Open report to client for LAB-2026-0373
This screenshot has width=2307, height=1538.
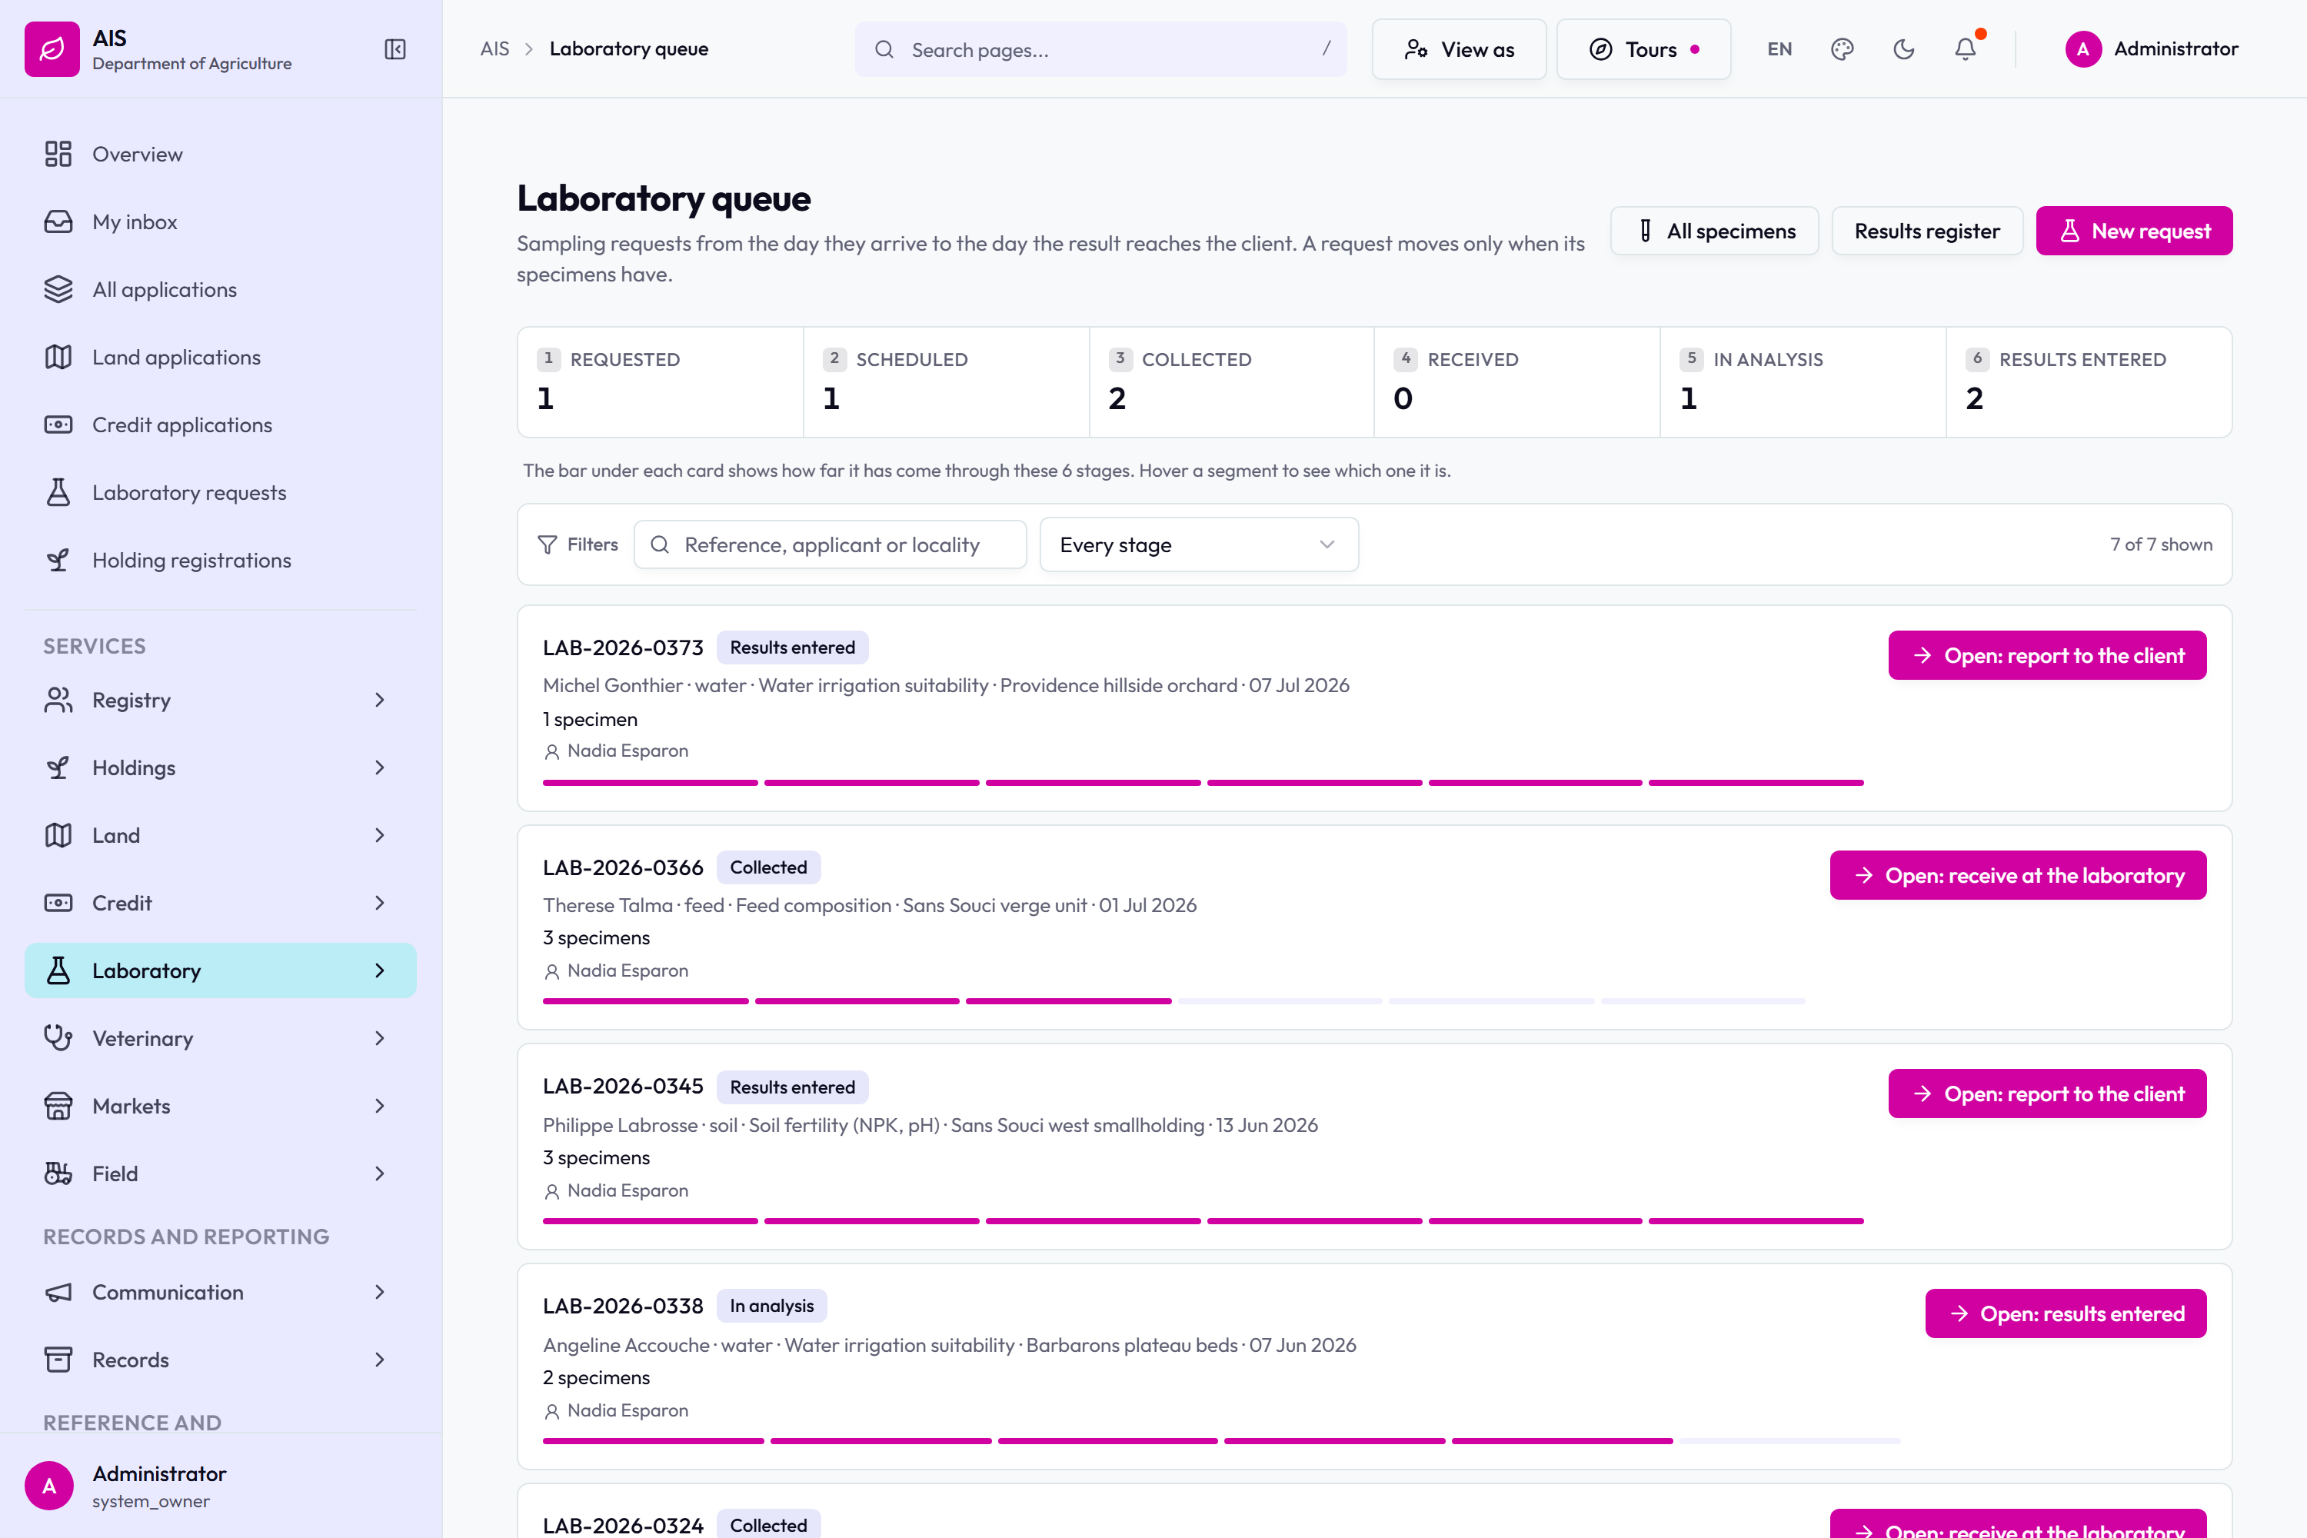pyautogui.click(x=2047, y=655)
